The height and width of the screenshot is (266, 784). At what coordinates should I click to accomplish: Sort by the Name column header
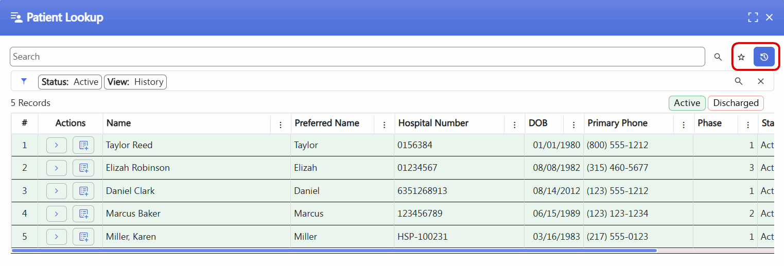point(118,123)
